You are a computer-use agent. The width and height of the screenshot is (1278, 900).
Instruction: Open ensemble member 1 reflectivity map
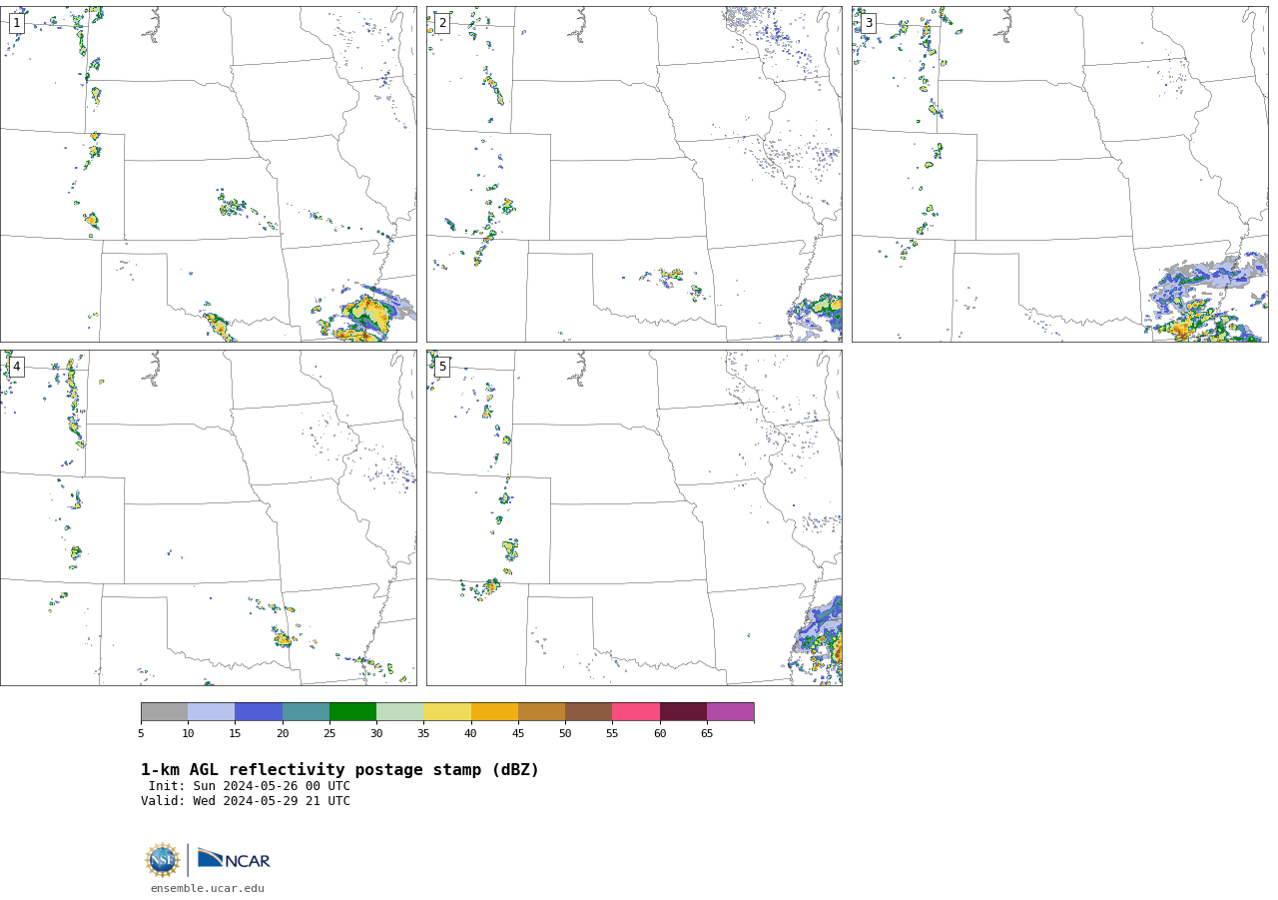click(x=208, y=175)
